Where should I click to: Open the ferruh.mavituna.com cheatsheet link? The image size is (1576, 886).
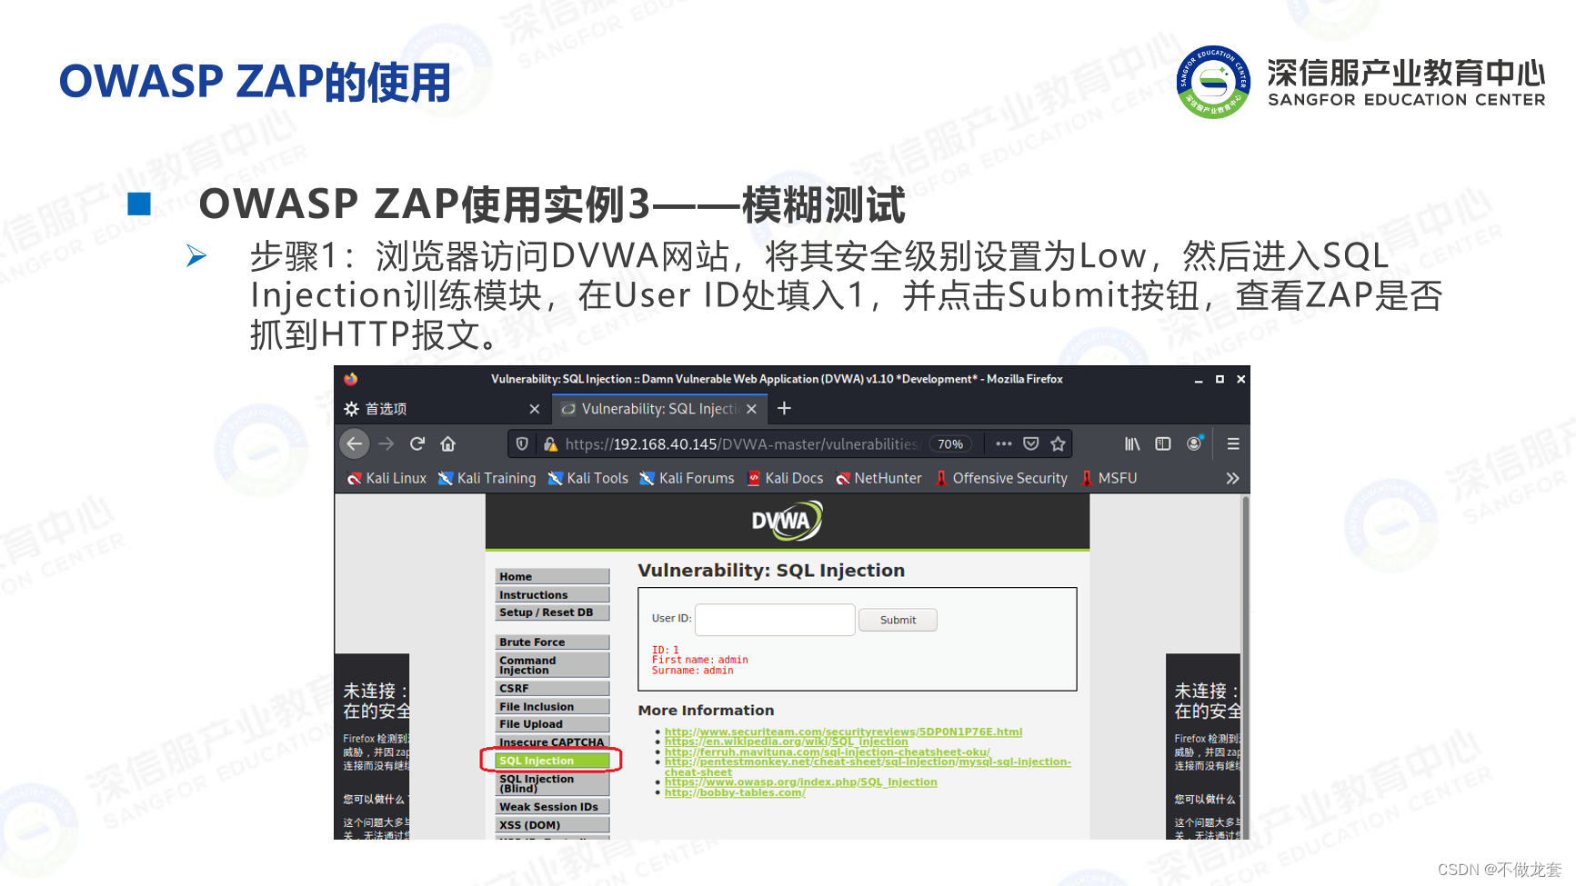click(x=827, y=752)
